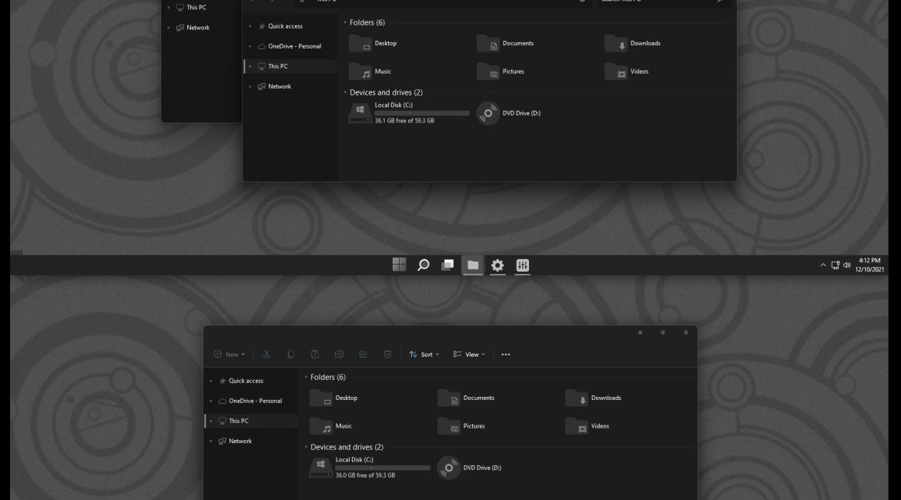Click the mixer sliders taskbar icon

[x=522, y=265]
